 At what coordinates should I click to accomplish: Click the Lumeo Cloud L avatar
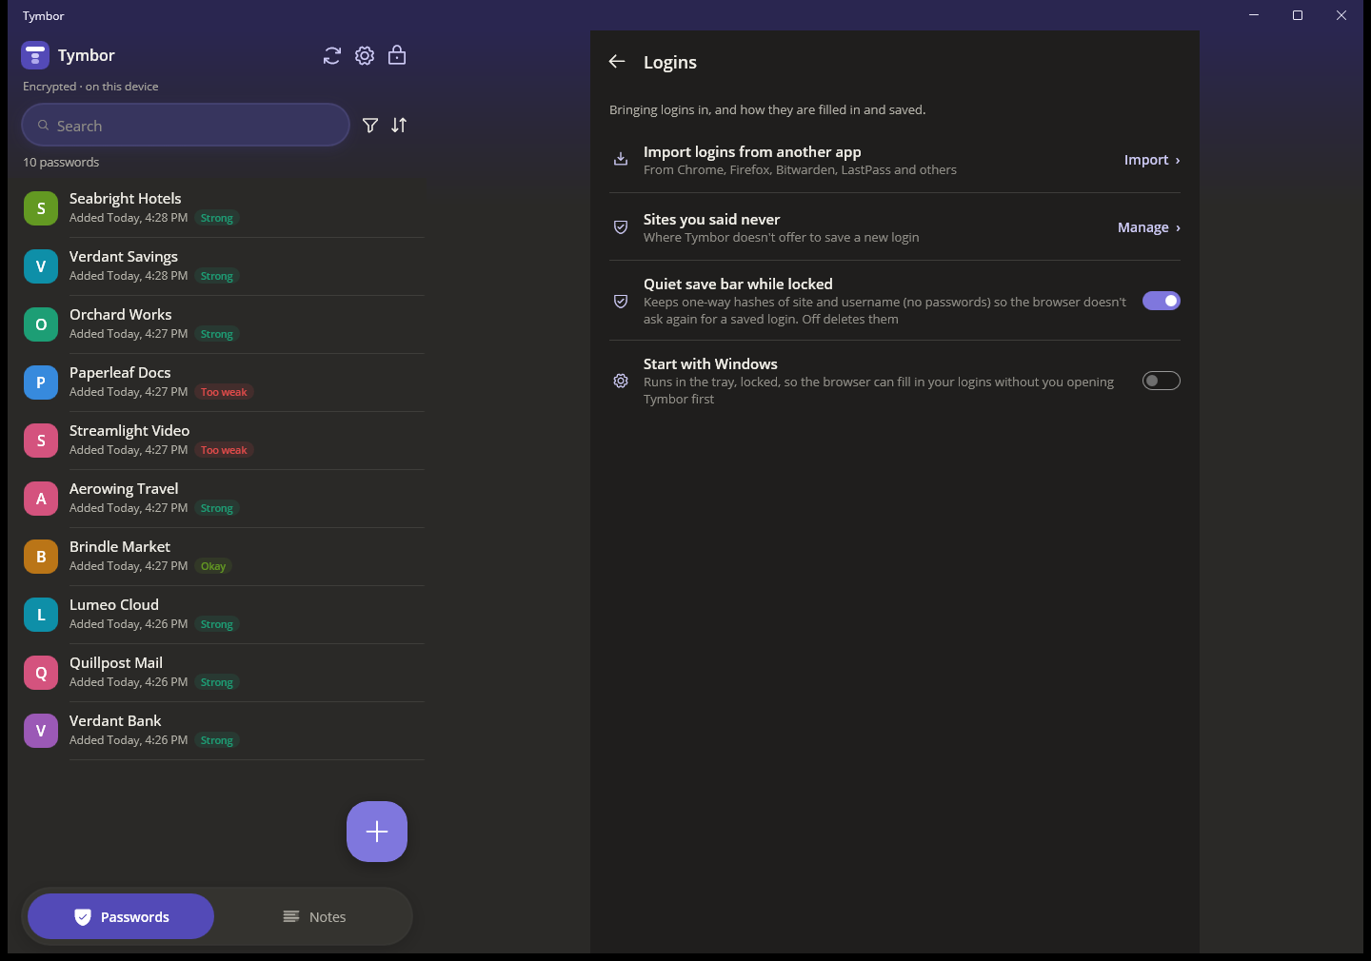41,615
